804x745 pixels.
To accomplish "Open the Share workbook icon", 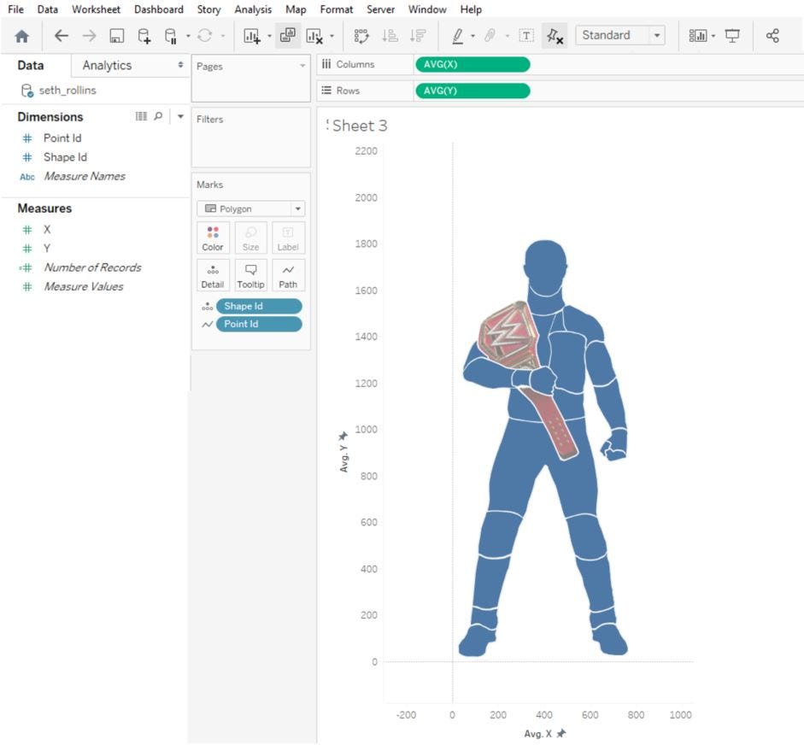I will tap(772, 35).
